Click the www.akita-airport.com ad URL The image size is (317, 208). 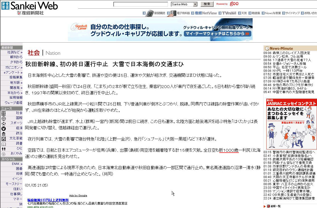point(40,207)
